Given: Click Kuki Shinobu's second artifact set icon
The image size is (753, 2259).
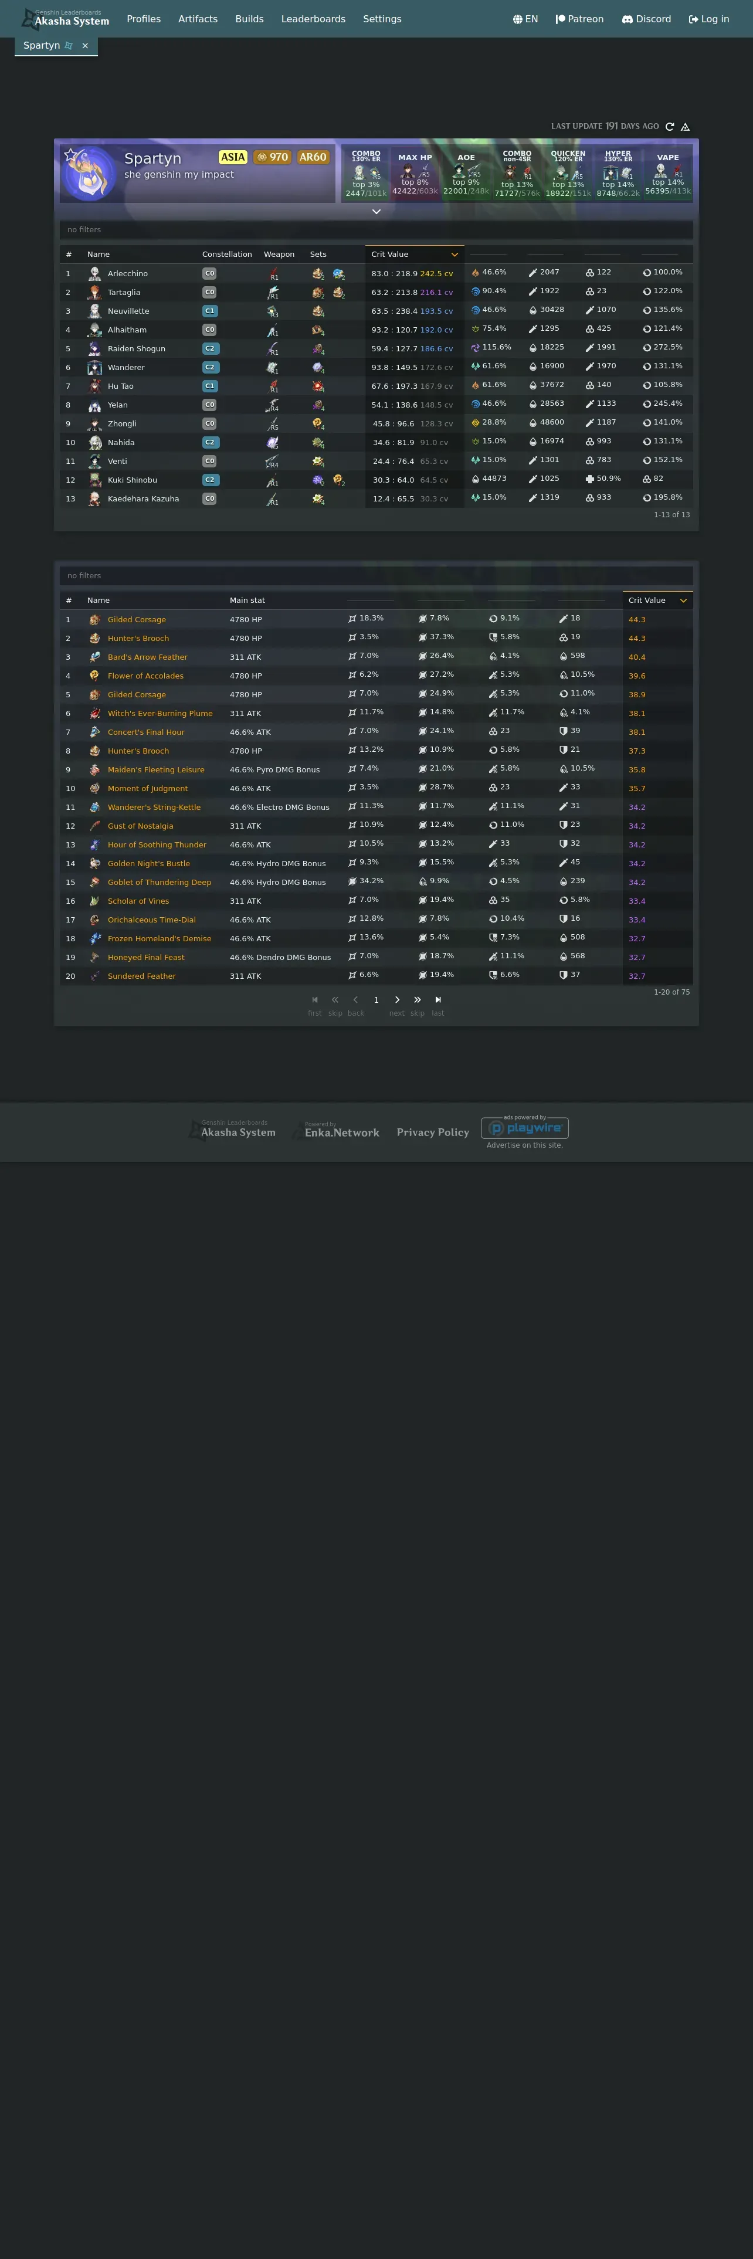Looking at the screenshot, I should tap(338, 480).
